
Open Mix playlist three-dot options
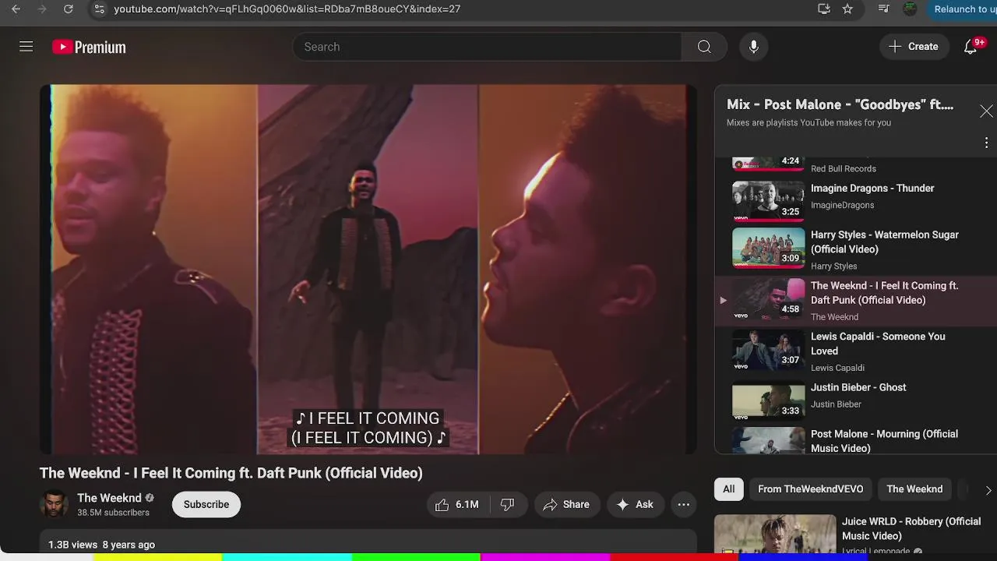pyautogui.click(x=986, y=143)
